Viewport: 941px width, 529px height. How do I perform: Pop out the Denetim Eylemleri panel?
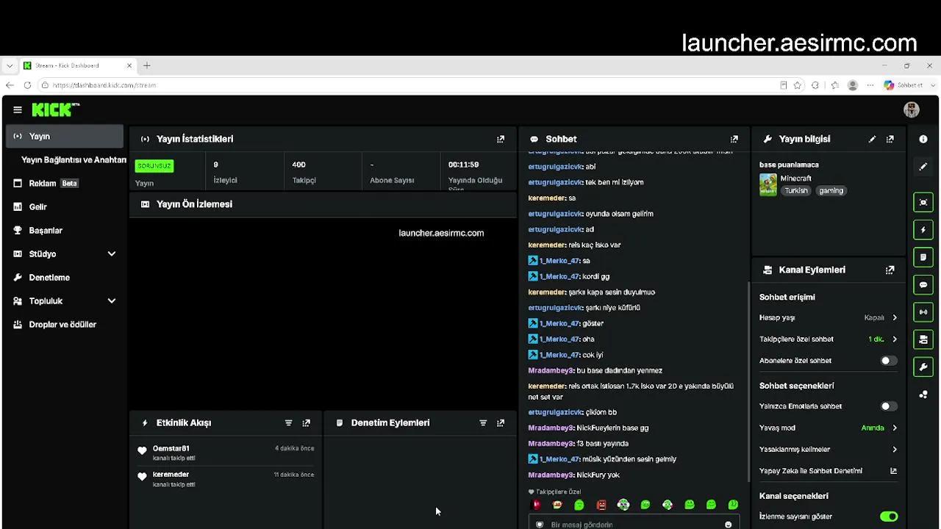[x=501, y=423]
